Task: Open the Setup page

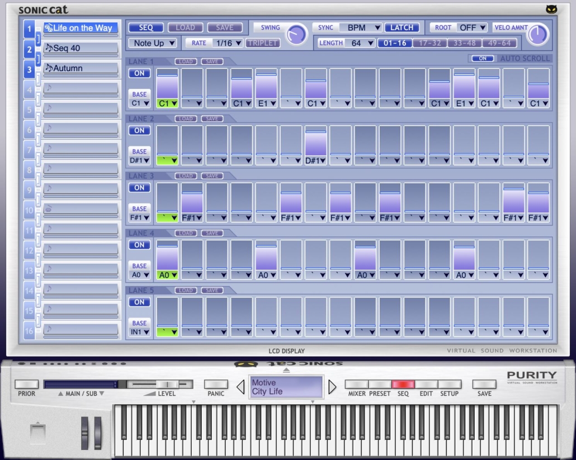Action: coord(450,385)
